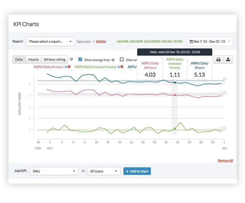
Task: Remove ARPU Daily (Interested Females) with red X
Action: click(123, 67)
